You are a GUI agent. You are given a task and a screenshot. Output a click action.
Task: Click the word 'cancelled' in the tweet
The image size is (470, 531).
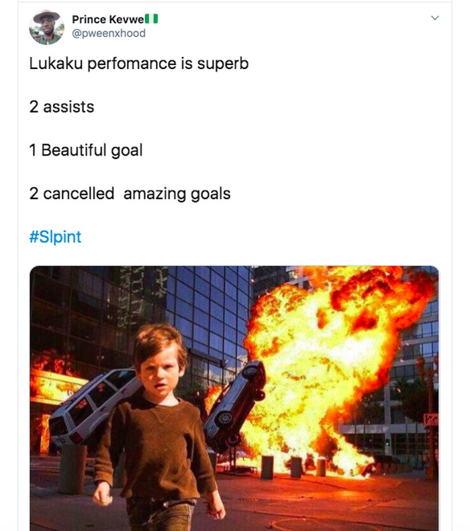(x=79, y=194)
